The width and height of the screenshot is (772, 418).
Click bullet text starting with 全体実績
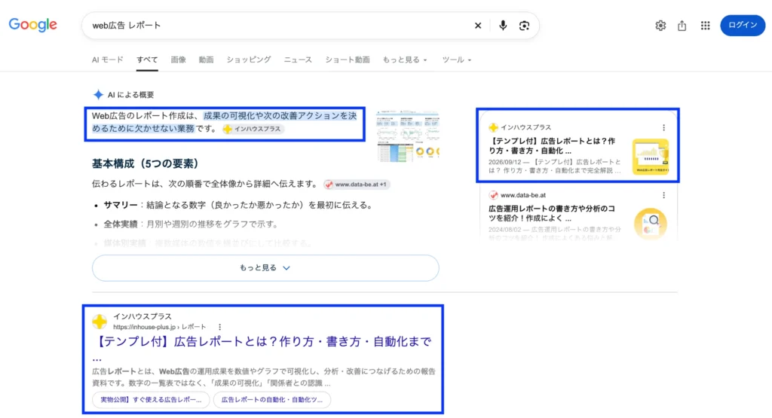(191, 224)
